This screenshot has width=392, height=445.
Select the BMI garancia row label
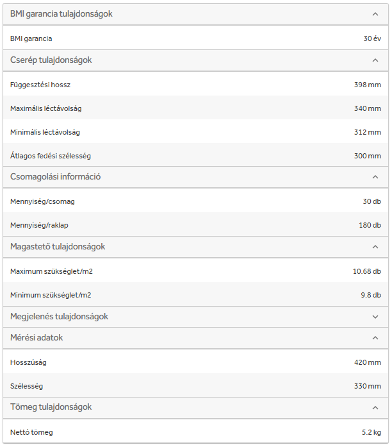31,38
